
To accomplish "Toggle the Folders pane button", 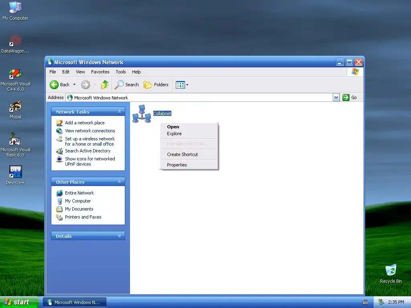I will (156, 85).
